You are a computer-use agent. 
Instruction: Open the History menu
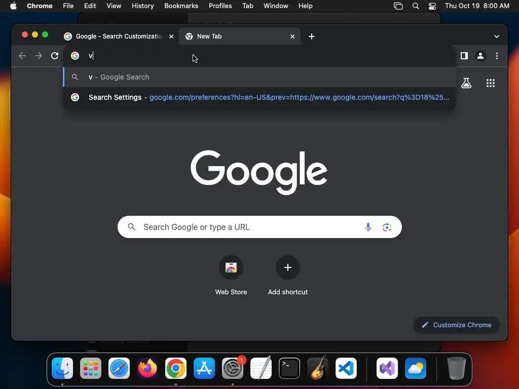pos(142,6)
